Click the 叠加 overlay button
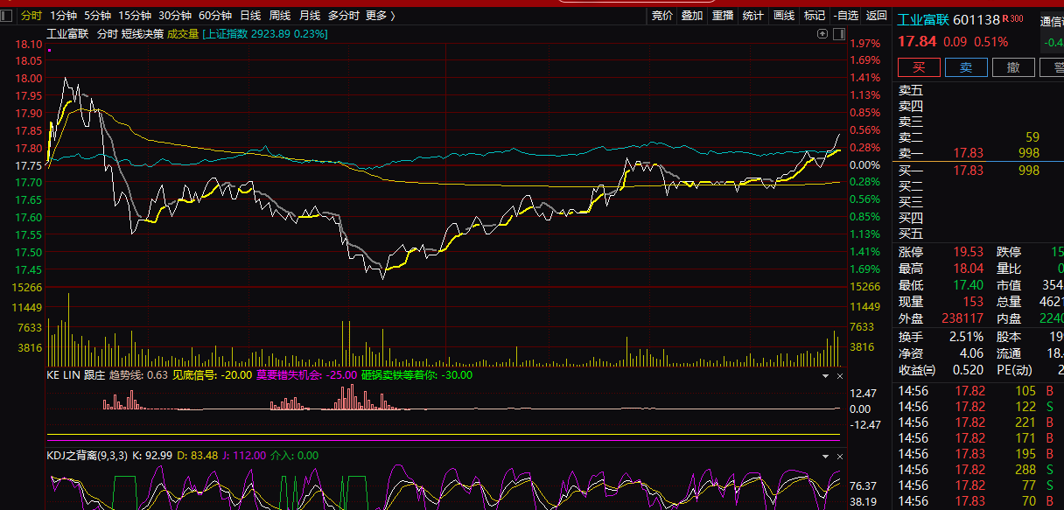The image size is (1064, 510). pyautogui.click(x=692, y=16)
